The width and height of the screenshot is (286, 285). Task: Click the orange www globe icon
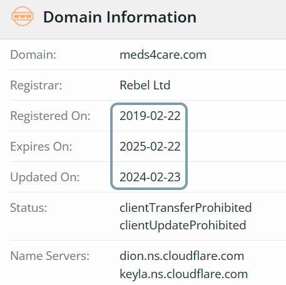click(23, 16)
